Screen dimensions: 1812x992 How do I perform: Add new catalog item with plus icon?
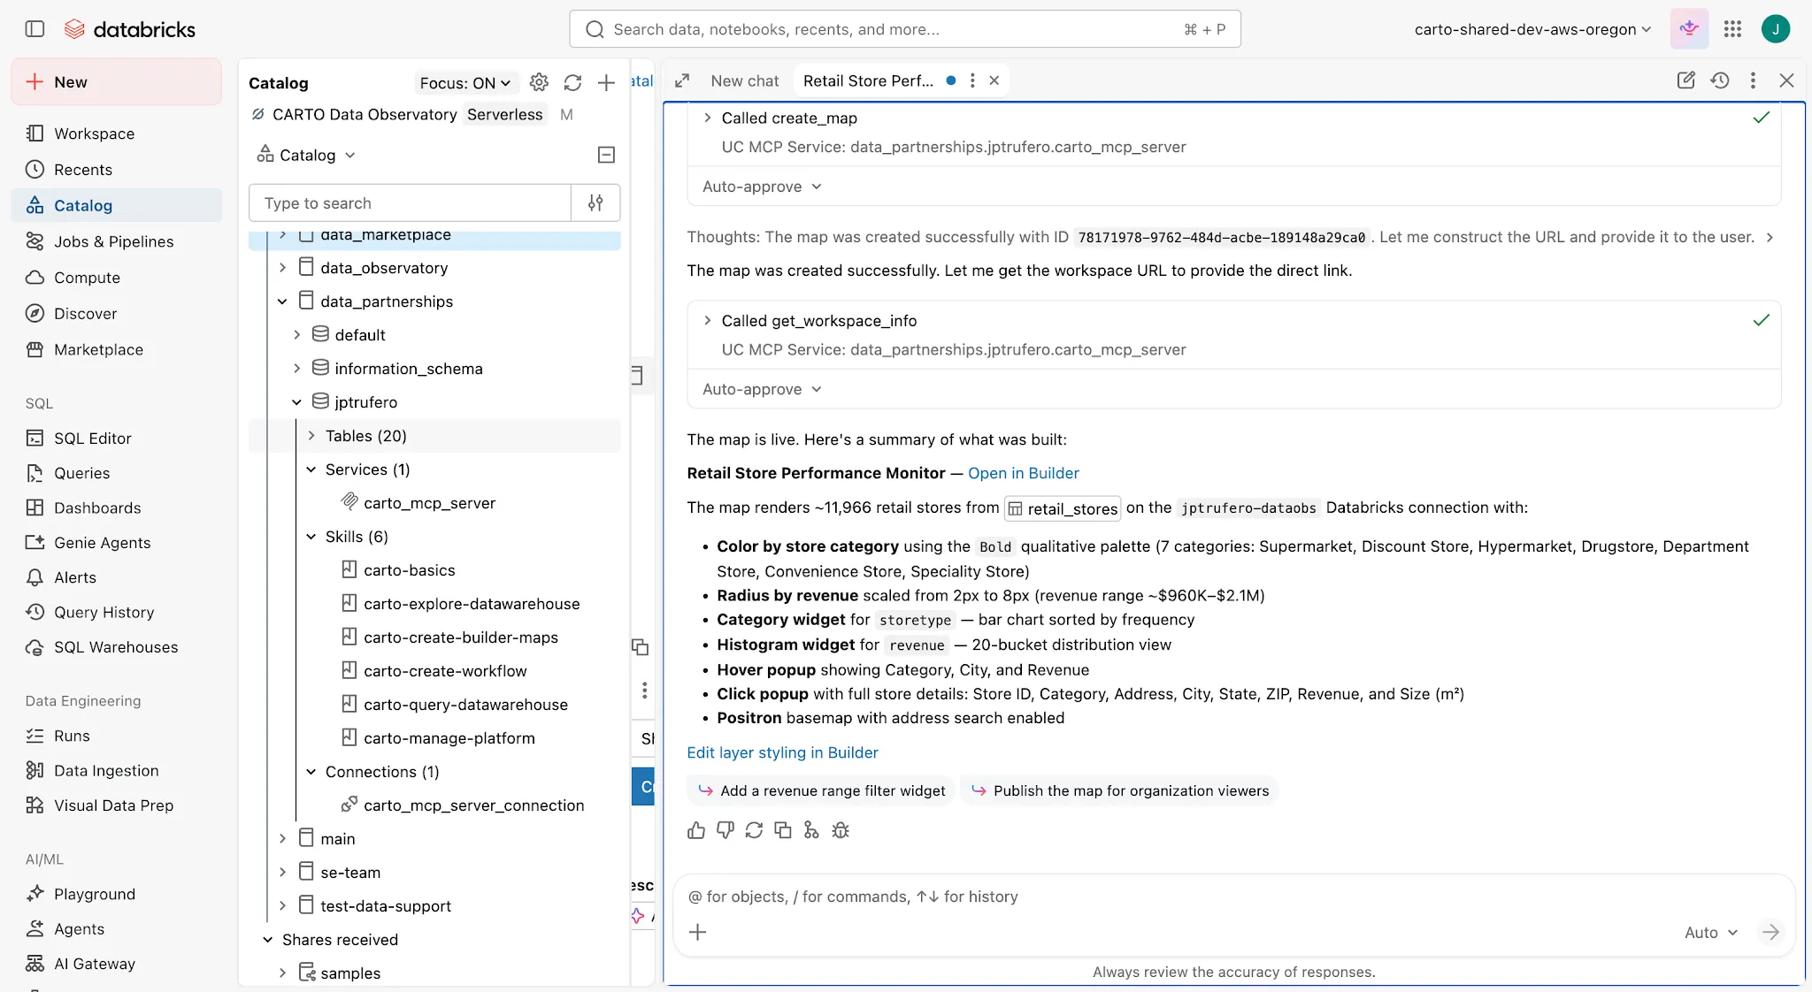[x=606, y=82]
